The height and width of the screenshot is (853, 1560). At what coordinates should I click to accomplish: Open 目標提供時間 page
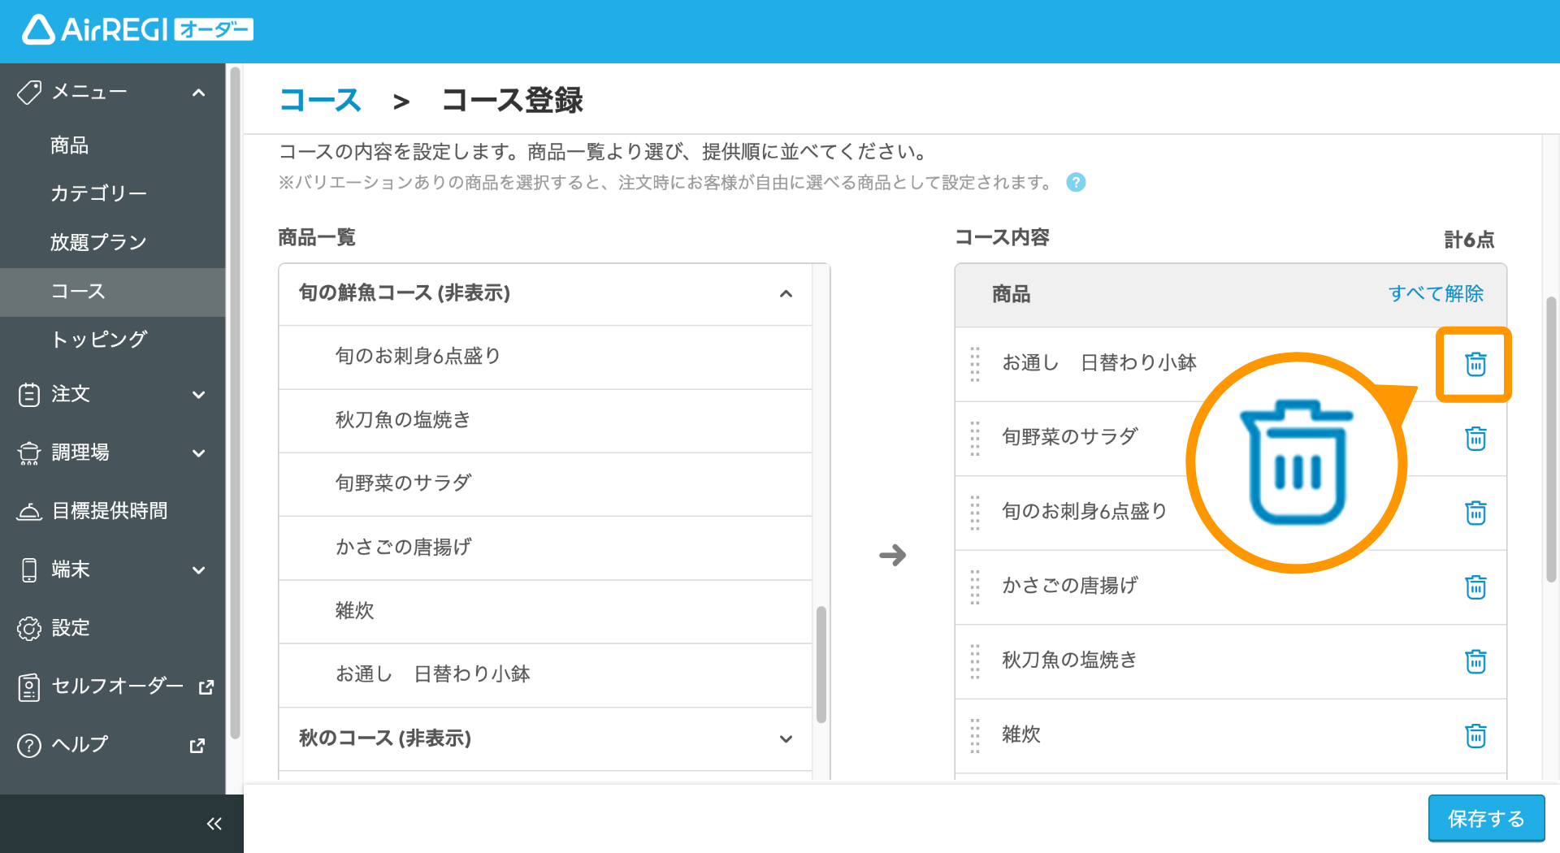110,512
